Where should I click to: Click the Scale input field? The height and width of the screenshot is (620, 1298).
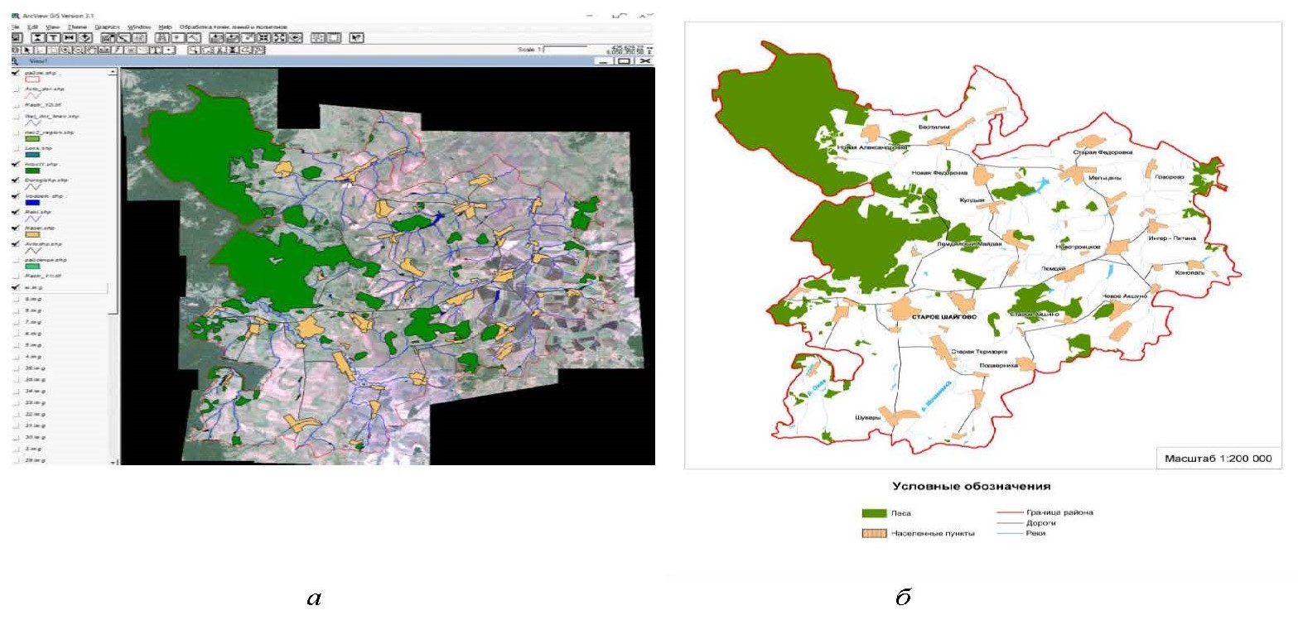564,50
